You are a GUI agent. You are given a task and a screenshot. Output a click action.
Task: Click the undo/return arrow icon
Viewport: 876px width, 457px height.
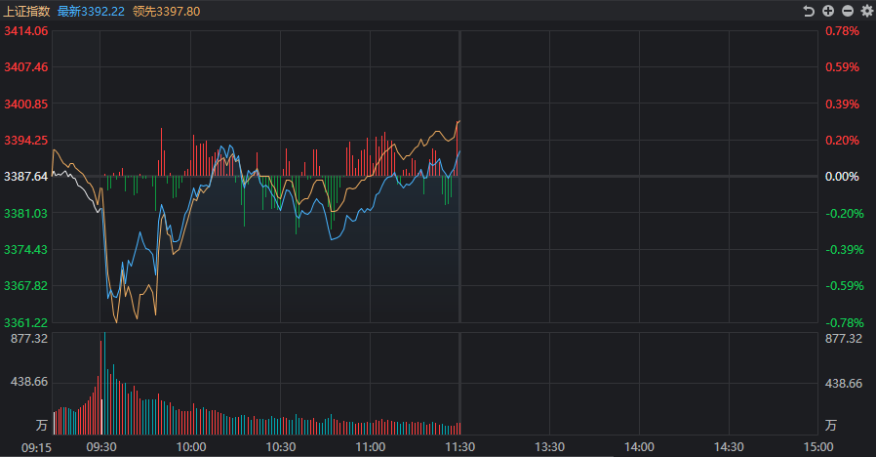click(x=809, y=11)
